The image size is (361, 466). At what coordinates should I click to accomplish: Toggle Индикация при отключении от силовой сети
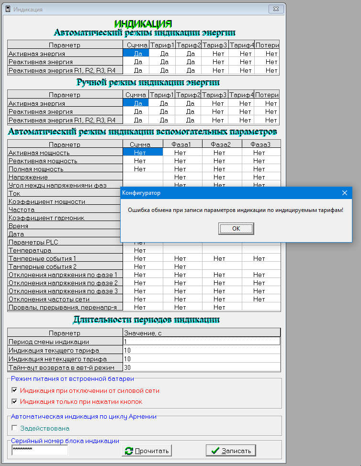coord(14,390)
